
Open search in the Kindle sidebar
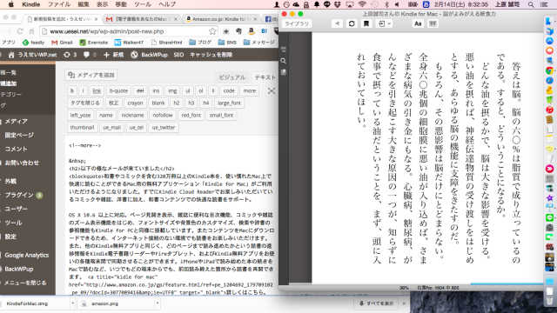[284, 61]
